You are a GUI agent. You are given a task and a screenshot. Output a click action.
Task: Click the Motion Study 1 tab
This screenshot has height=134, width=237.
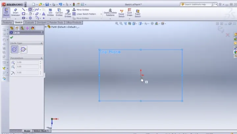tap(41, 131)
